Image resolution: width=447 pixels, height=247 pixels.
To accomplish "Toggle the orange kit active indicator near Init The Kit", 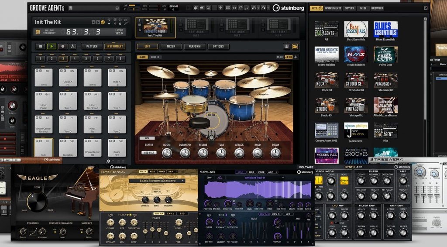I will click(103, 22).
